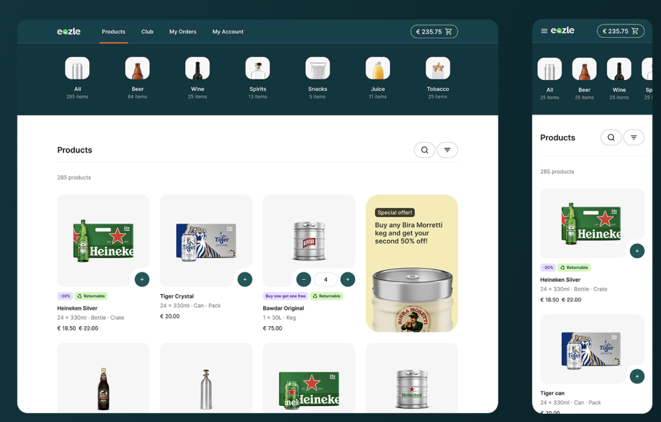Add Tiger Crystal to cart

(x=245, y=279)
